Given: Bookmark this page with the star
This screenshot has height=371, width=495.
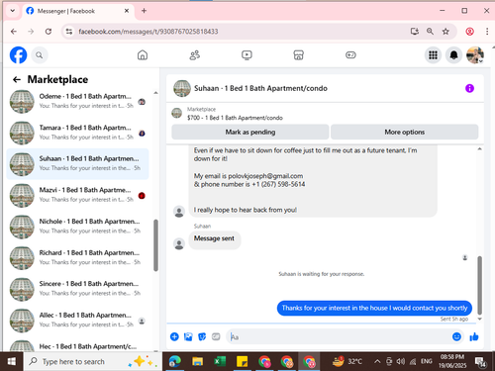Looking at the screenshot, I should pos(445,32).
